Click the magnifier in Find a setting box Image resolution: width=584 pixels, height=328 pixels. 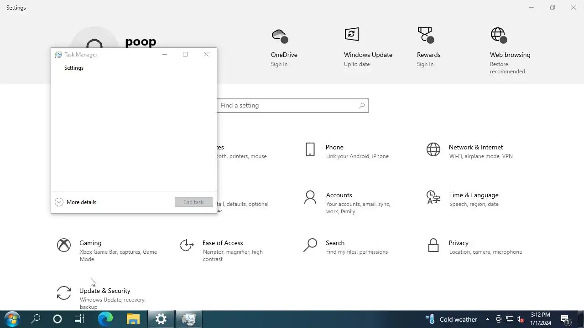point(362,105)
